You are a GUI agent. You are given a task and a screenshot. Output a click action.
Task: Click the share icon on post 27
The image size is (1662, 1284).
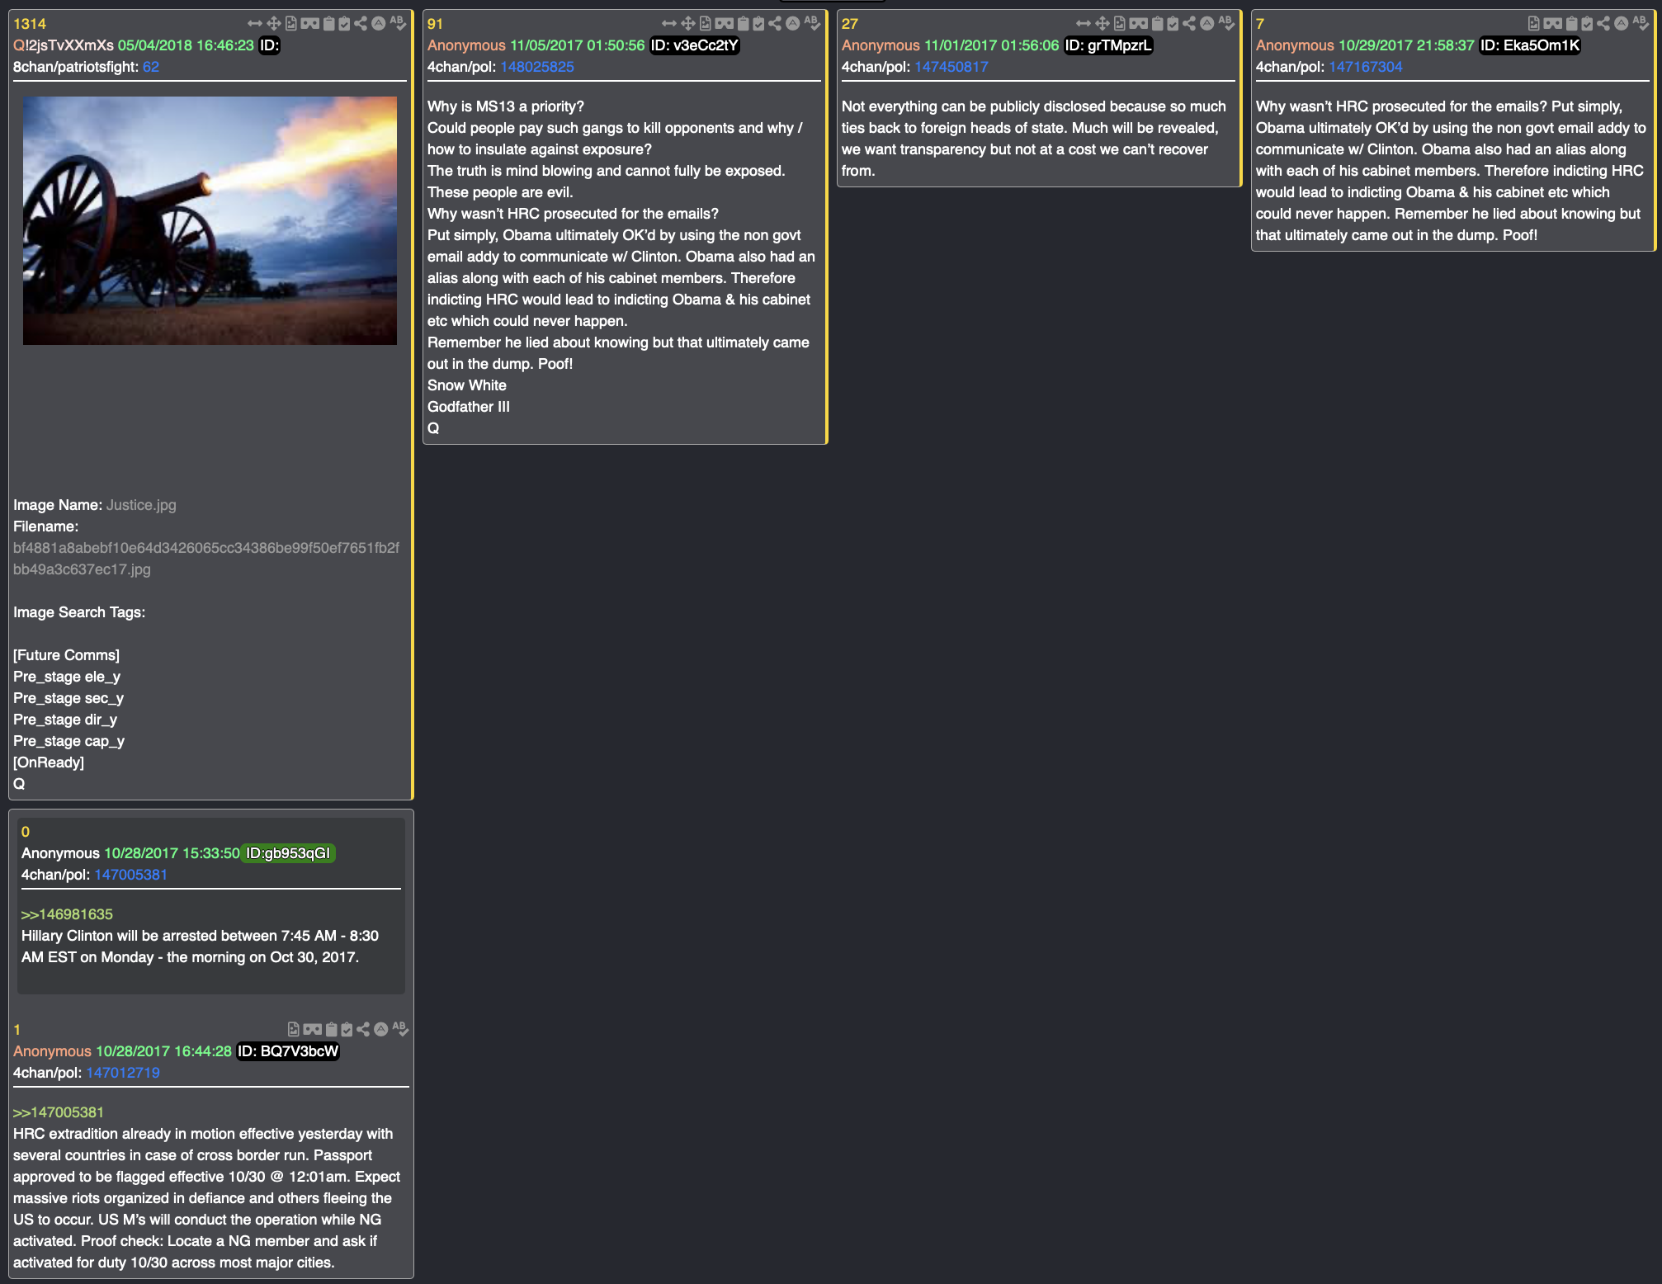click(1189, 24)
